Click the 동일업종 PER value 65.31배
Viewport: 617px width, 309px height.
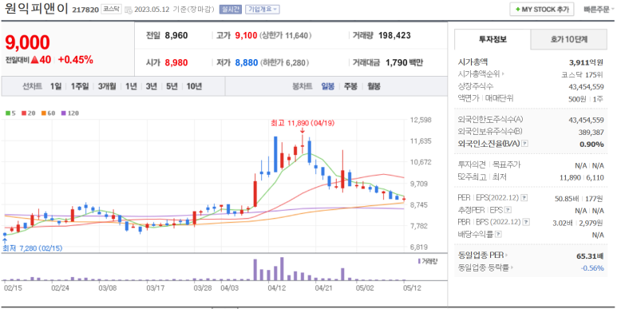pos(590,256)
